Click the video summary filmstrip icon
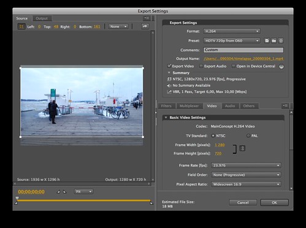 [x=169, y=79]
